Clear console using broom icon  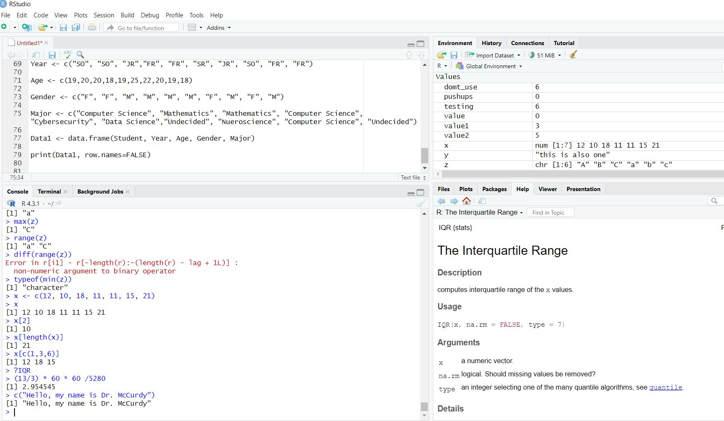click(421, 203)
